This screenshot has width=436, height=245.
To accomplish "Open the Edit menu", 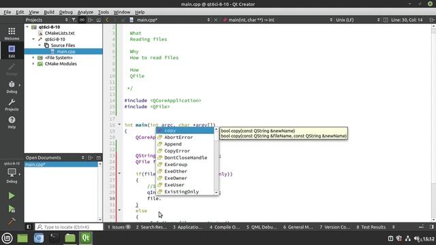I will (20, 12).
